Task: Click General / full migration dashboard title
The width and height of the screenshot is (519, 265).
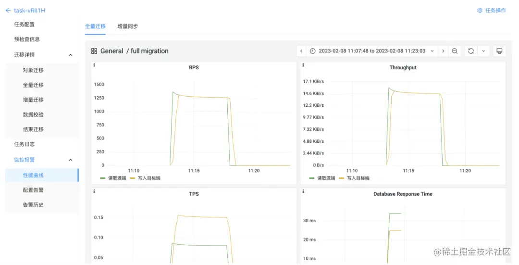Action: pyautogui.click(x=135, y=51)
